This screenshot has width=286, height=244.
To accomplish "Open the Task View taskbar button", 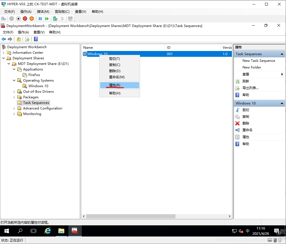I will point(33,231).
